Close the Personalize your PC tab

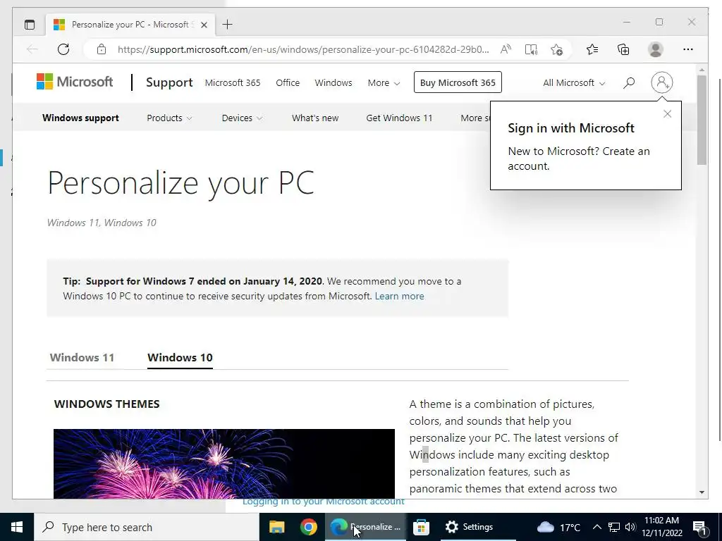tap(204, 25)
